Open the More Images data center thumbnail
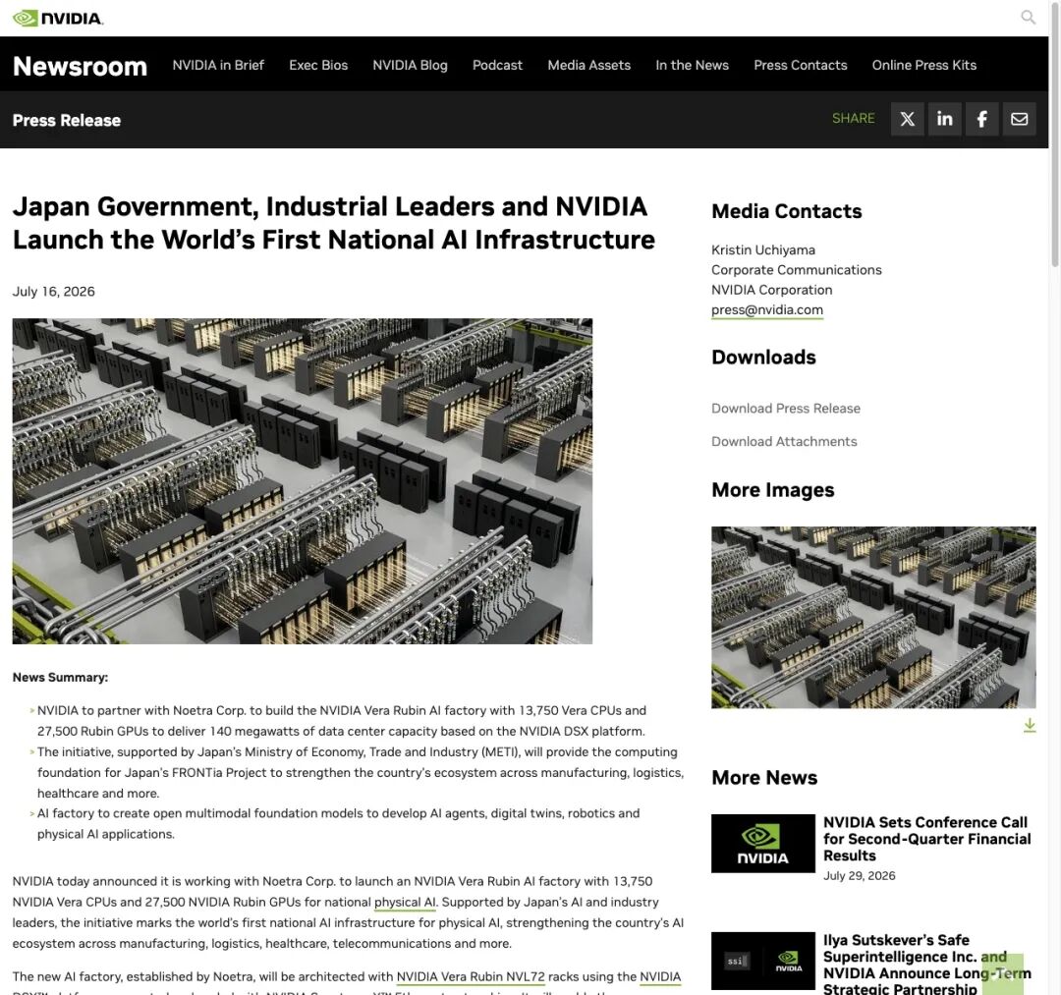The image size is (1061, 995). tap(873, 617)
